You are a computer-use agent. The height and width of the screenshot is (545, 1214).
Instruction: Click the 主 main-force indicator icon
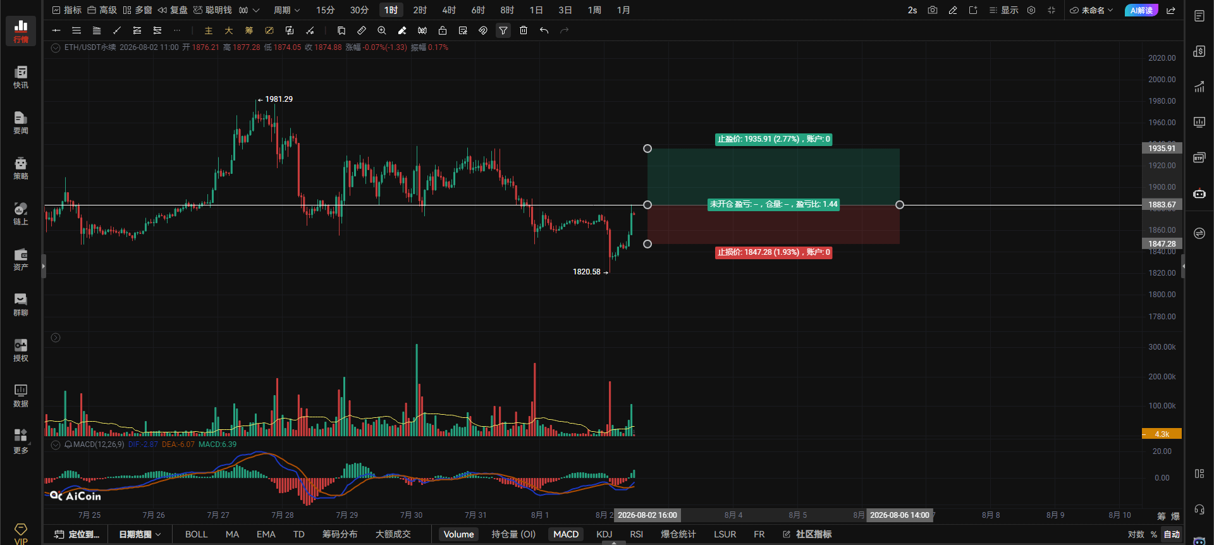209,30
